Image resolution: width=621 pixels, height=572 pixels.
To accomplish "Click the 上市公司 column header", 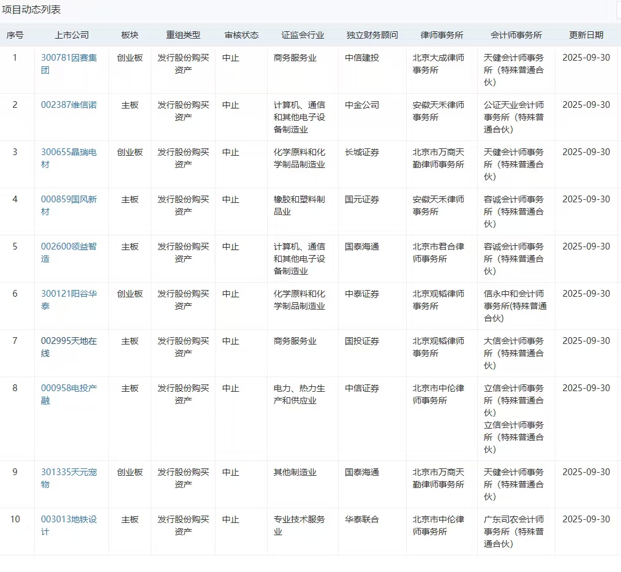I will [72, 36].
